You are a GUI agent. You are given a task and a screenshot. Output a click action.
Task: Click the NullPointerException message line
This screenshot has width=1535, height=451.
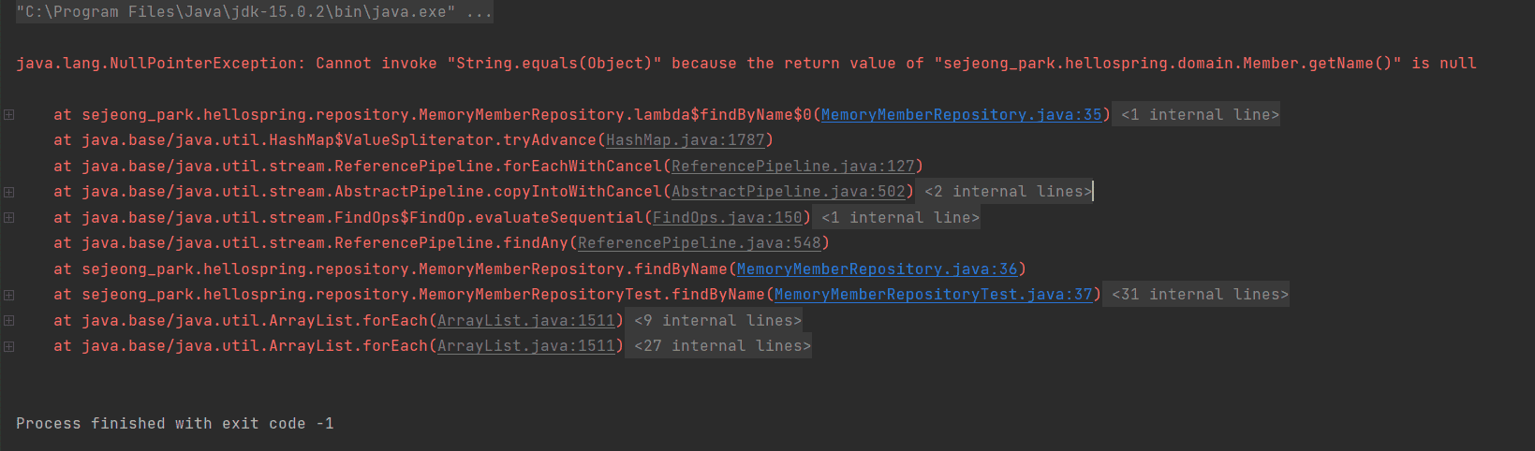point(745,64)
